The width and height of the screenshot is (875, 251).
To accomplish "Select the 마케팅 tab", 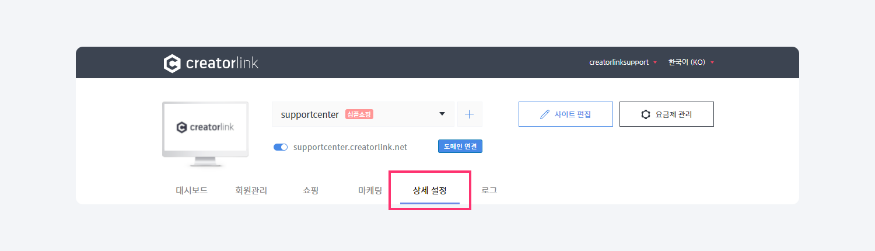I will [370, 190].
